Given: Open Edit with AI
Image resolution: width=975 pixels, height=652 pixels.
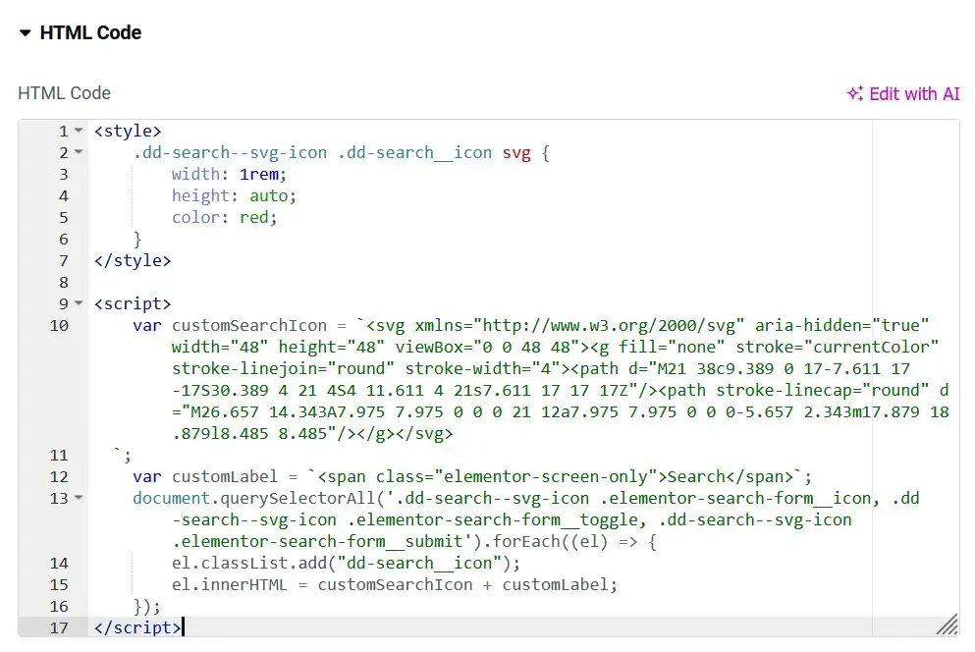Looking at the screenshot, I should (x=903, y=94).
